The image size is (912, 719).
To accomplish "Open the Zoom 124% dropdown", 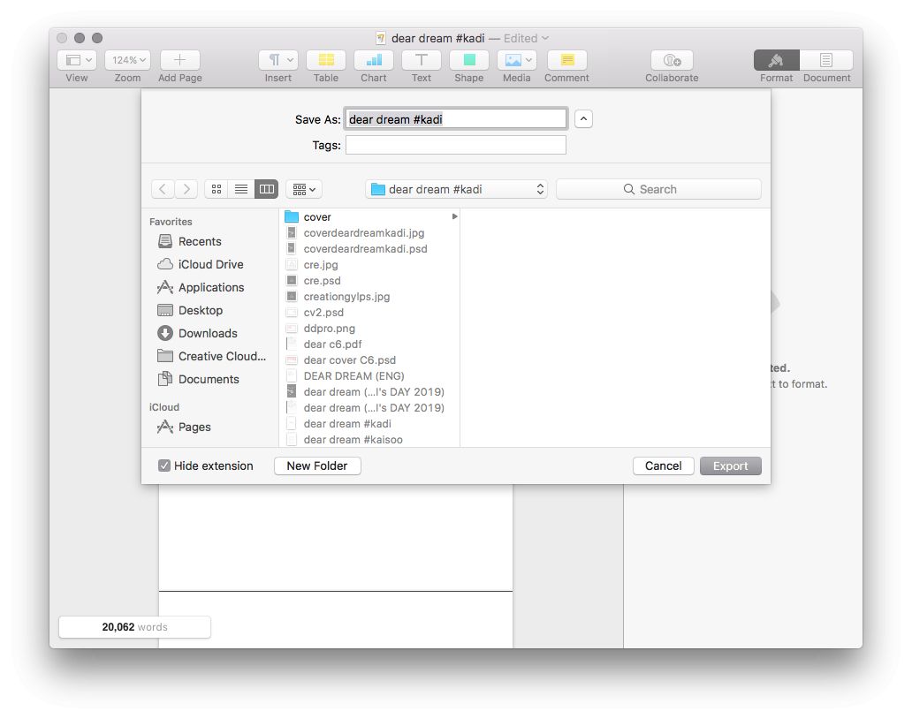I will click(127, 60).
